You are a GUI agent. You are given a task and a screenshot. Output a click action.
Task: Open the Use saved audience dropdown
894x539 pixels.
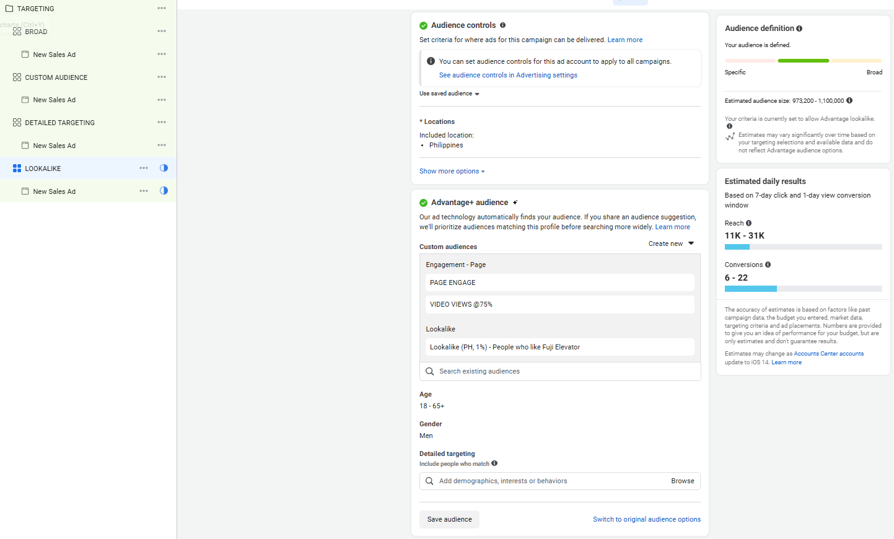point(449,94)
